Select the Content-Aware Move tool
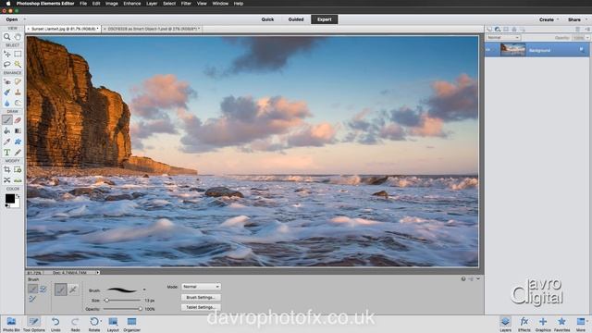The width and height of the screenshot is (592, 333). pyautogui.click(x=6, y=180)
